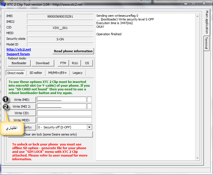The width and height of the screenshot is (213, 175).
Task: Select the Direct mode tab
Action: [x=16, y=73]
